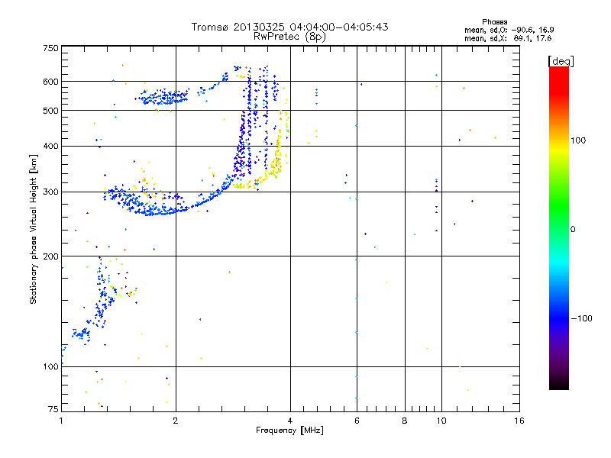Click the 'RwPretec (8p)' subtitle
The width and height of the screenshot is (611, 458).
(x=289, y=37)
